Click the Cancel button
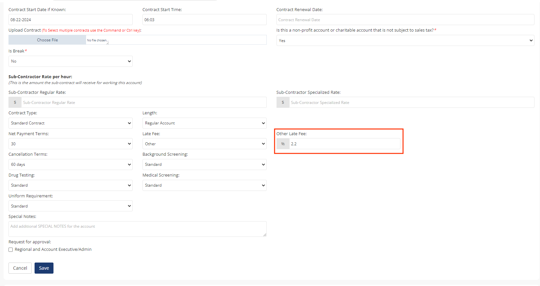This screenshot has width=540, height=286. point(20,268)
